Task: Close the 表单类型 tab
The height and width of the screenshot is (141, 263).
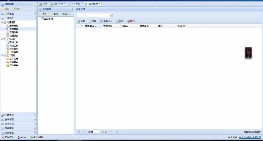Action: (x=82, y=3)
